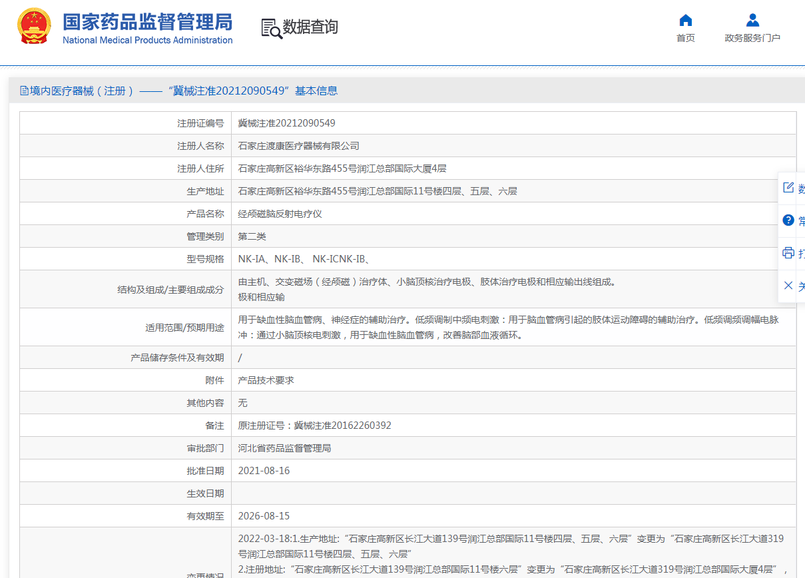Click the 结构及组成/主要组成成分 label
The width and height of the screenshot is (805, 578).
pos(170,289)
